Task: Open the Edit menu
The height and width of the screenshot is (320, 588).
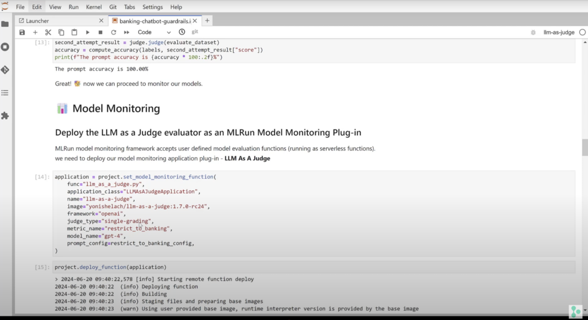Action: coord(37,7)
